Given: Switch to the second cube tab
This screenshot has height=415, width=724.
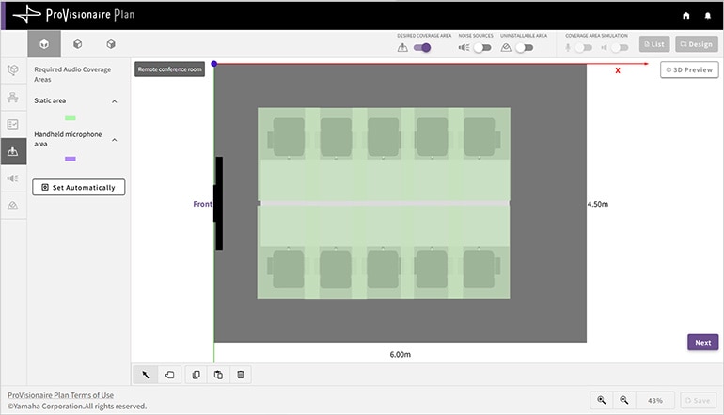Looking at the screenshot, I should click(x=77, y=44).
